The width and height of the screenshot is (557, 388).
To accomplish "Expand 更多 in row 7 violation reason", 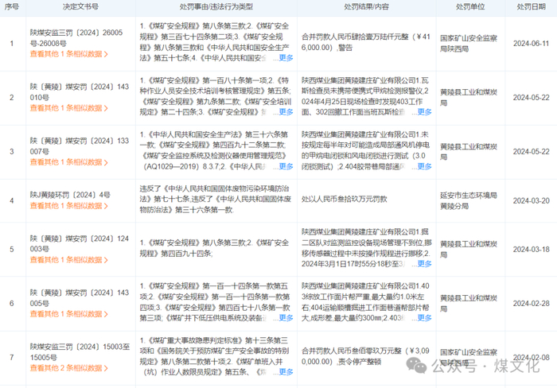I will coord(286,372).
